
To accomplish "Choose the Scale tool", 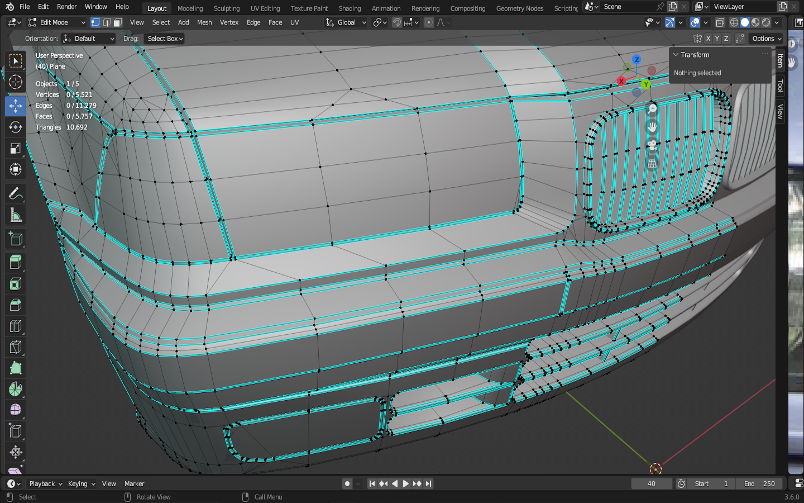I will [16, 148].
